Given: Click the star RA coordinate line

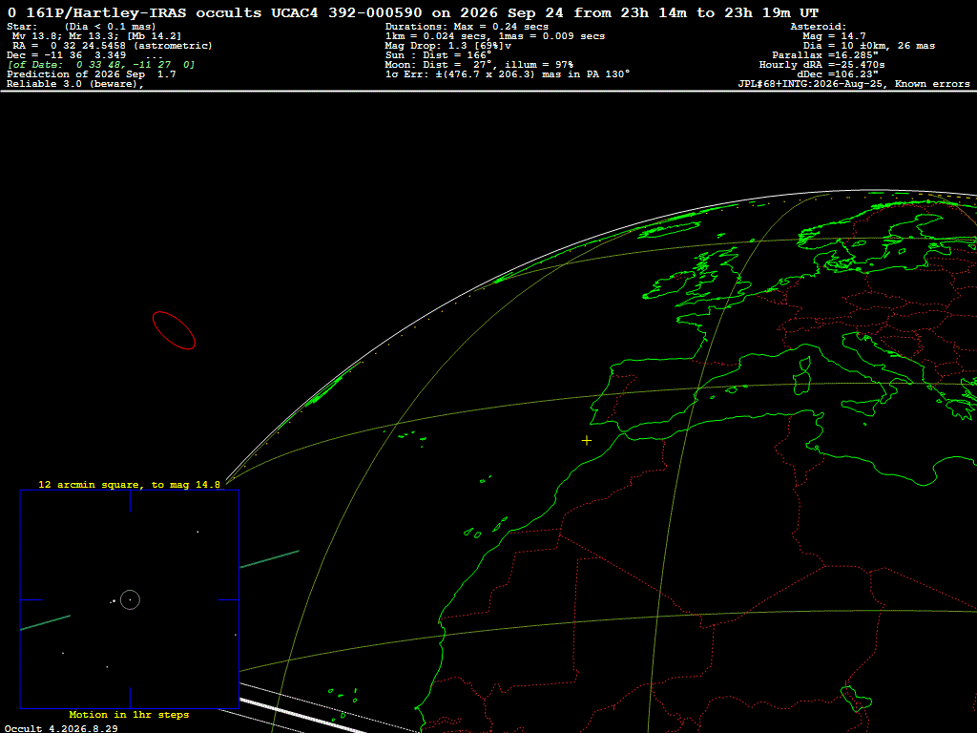Looking at the screenshot, I should click(113, 46).
